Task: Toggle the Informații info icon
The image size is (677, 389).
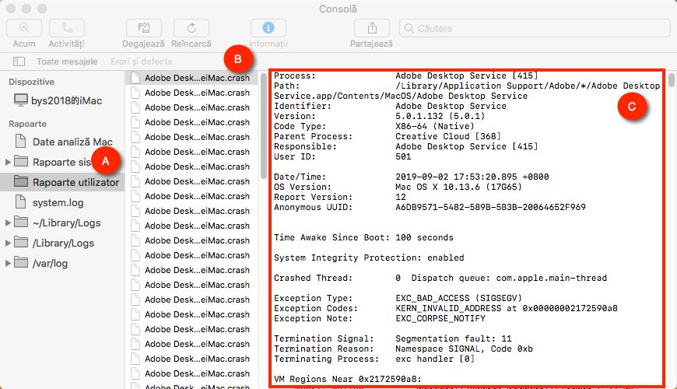Action: pyautogui.click(x=268, y=28)
